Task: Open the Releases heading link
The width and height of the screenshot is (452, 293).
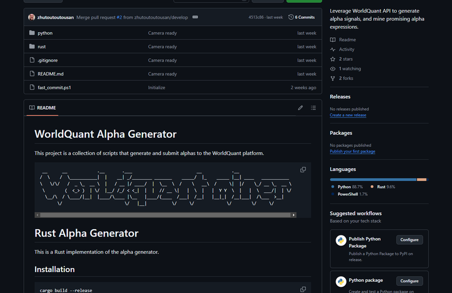Action: [x=340, y=97]
